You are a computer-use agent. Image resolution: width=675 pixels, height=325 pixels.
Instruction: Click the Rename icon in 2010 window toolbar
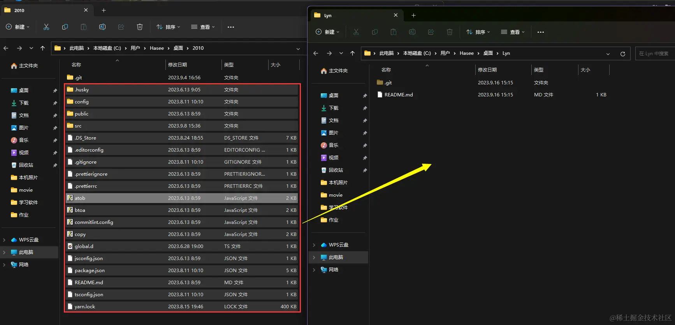[x=102, y=27]
